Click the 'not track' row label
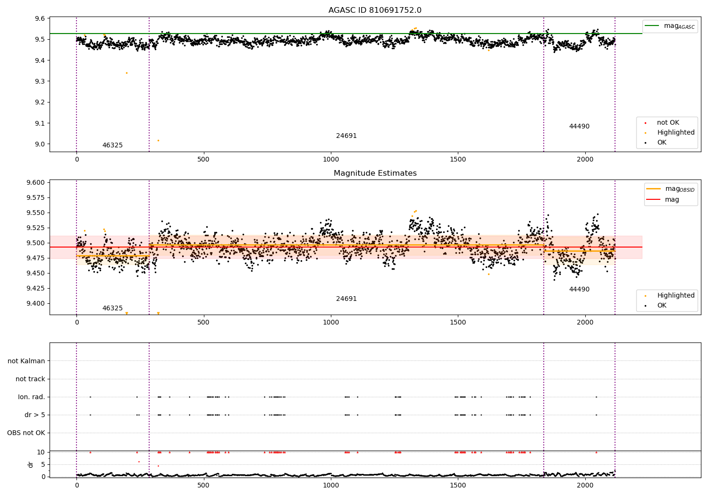 click(x=30, y=379)
